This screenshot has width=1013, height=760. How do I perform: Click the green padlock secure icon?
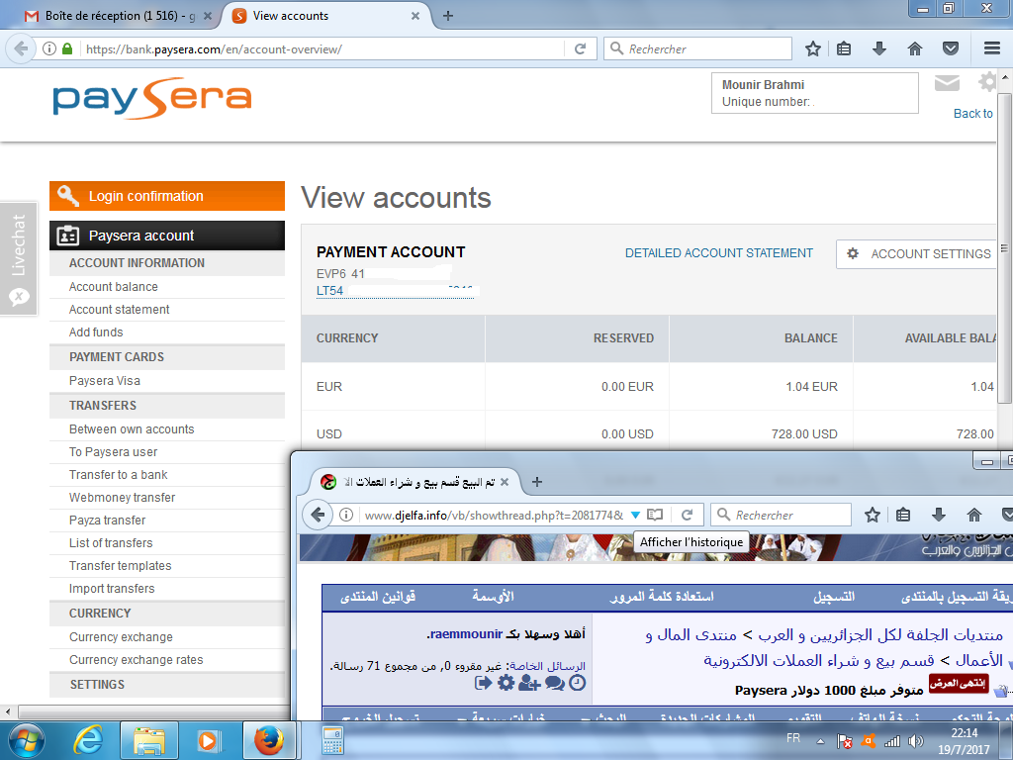(x=67, y=48)
